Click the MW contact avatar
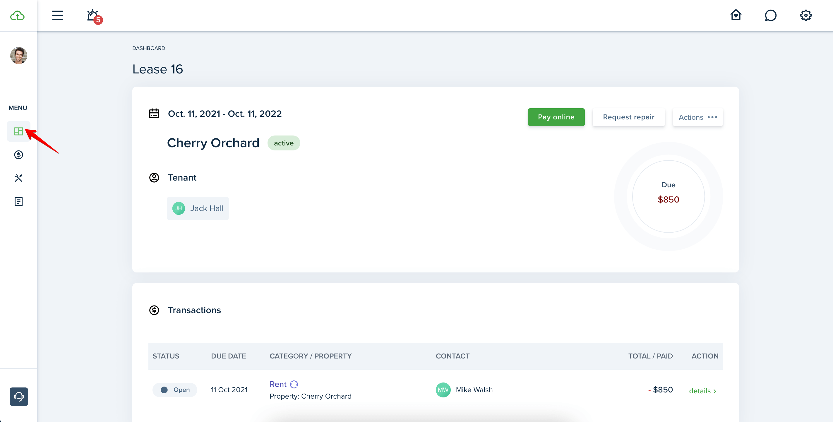 click(x=443, y=390)
